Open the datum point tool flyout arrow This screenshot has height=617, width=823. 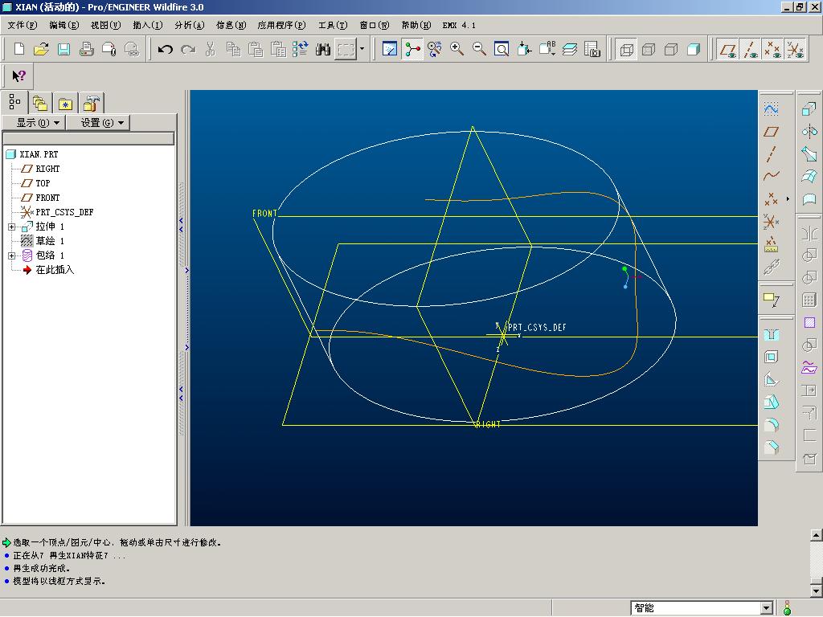click(x=788, y=199)
